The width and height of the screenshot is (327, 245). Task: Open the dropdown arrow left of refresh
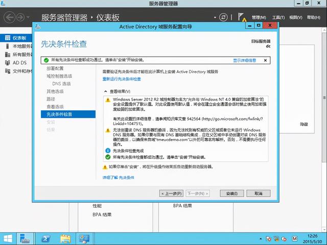click(x=215, y=17)
